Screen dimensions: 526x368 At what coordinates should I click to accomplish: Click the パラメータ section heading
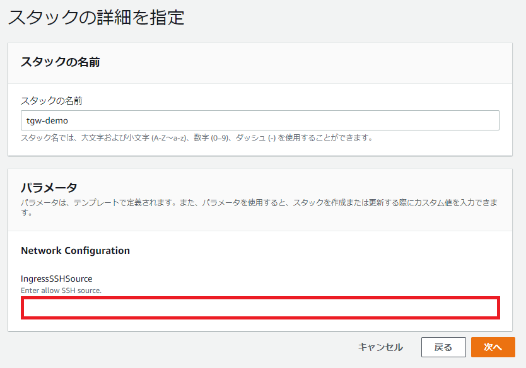click(x=49, y=187)
